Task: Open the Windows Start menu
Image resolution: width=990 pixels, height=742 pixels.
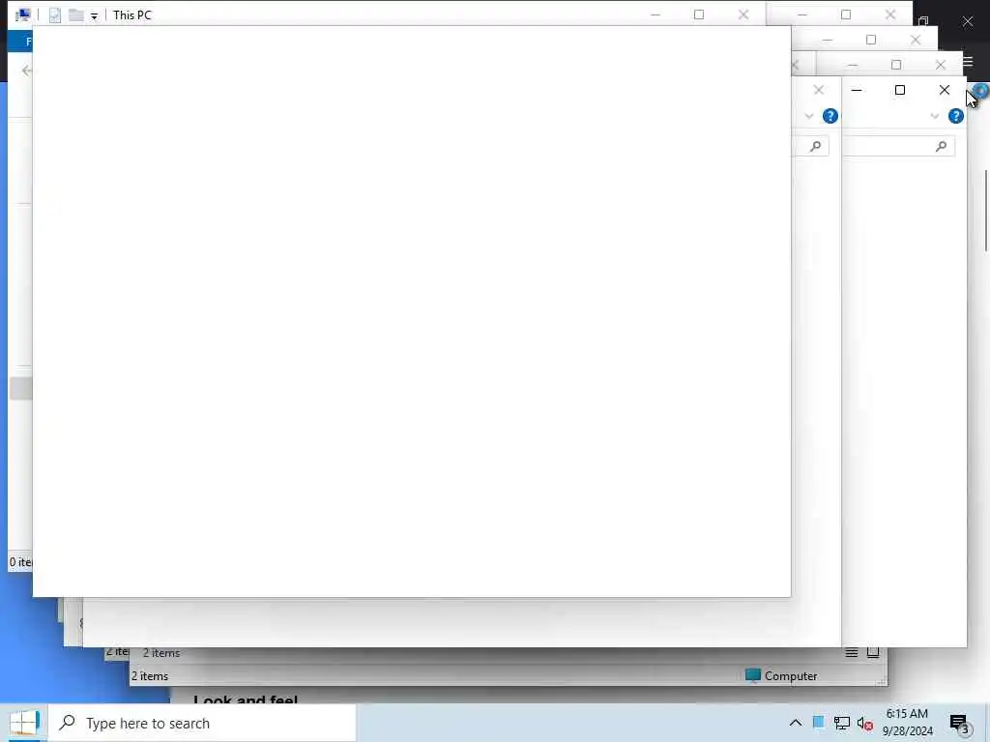Action: tap(24, 723)
